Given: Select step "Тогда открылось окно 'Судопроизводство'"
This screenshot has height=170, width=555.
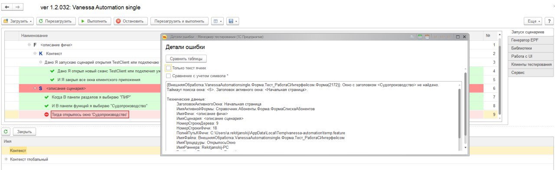Looking at the screenshot, I should click(90, 114).
